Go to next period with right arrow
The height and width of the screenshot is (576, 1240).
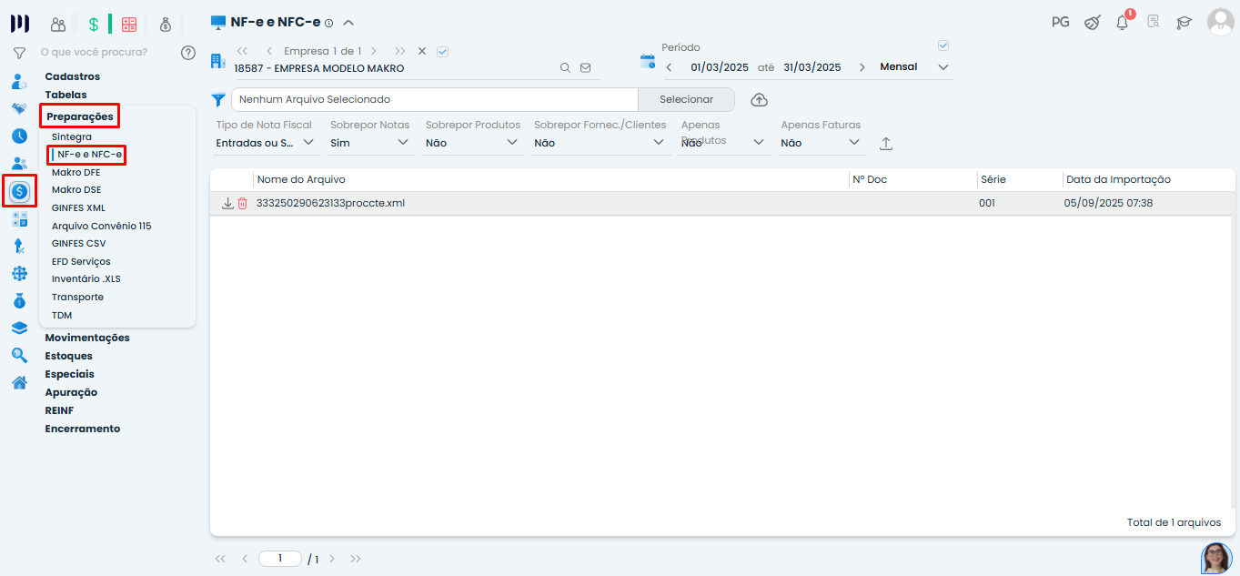(x=862, y=67)
